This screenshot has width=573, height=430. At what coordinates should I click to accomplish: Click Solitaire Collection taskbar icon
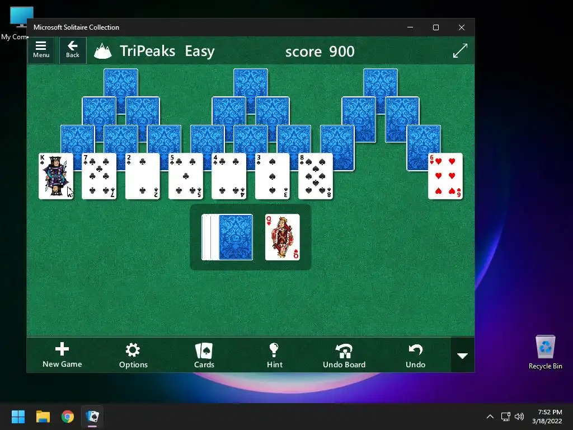[92, 417]
